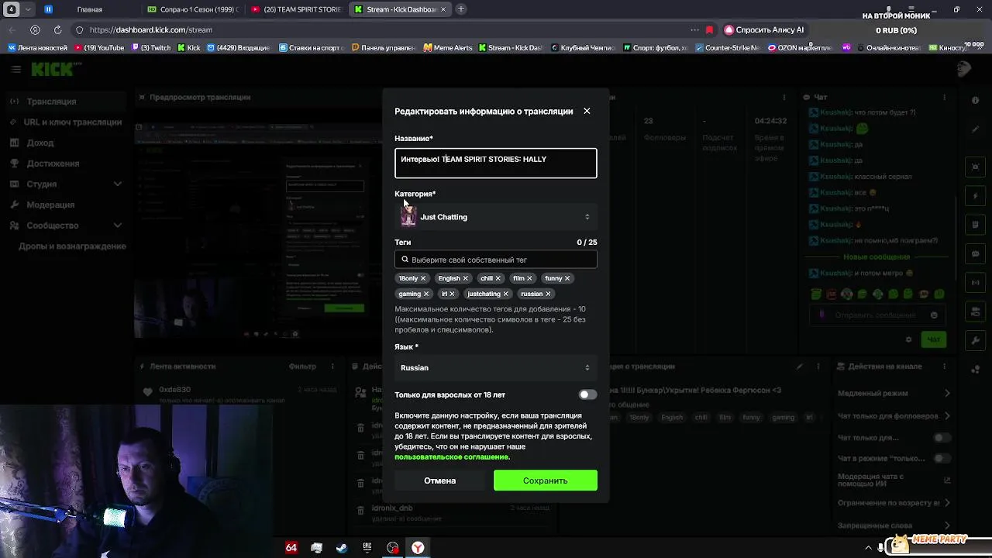Click pencil icon in stream info panel

click(x=801, y=366)
